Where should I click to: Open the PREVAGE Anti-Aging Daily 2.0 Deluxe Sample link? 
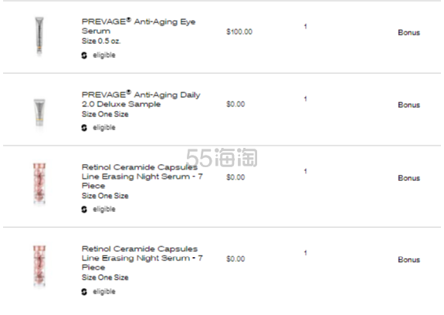coord(141,99)
